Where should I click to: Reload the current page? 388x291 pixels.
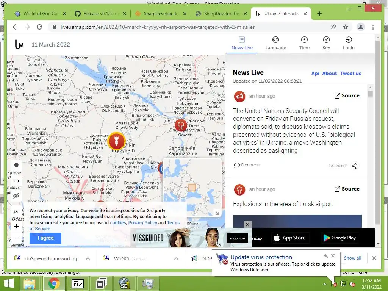click(39, 27)
